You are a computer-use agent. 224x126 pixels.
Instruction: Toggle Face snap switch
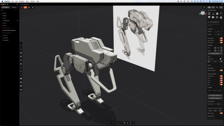221,82
